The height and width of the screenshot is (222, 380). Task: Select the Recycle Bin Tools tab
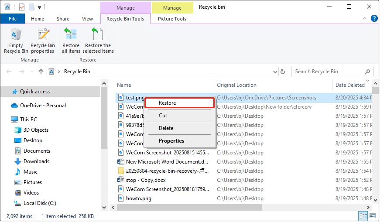pyautogui.click(x=125, y=19)
